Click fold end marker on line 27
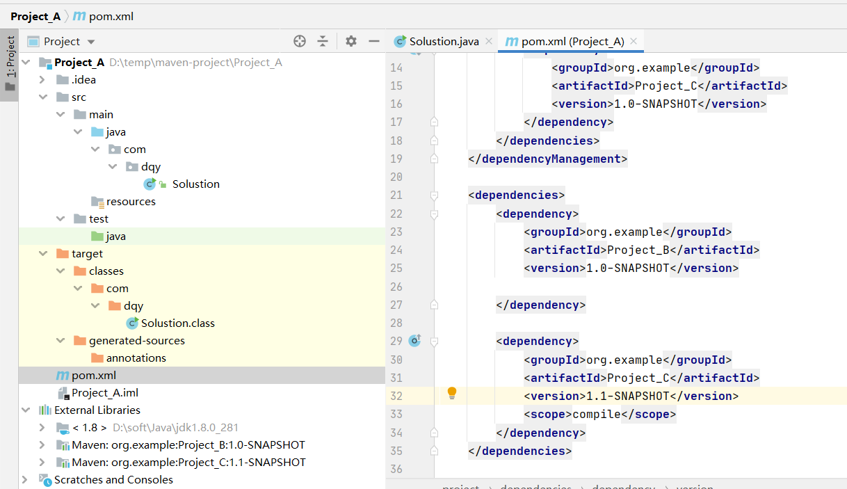The image size is (847, 489). coord(435,305)
